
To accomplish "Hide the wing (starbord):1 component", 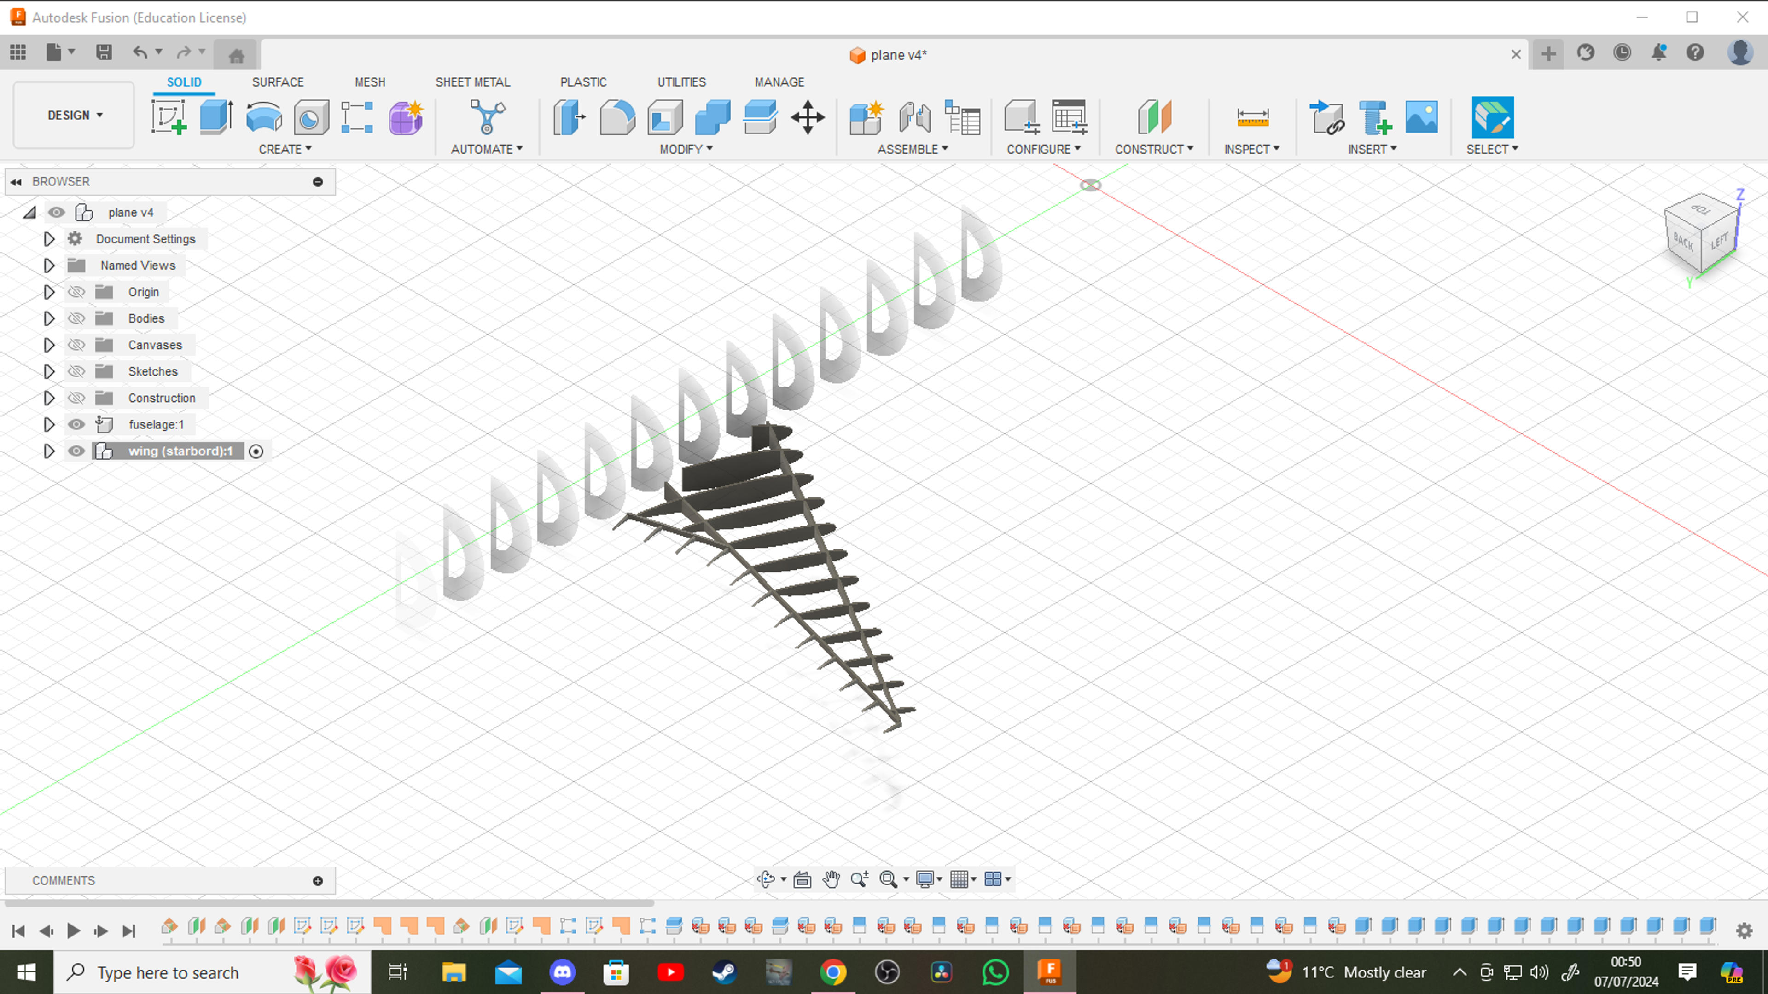I will pos(76,451).
